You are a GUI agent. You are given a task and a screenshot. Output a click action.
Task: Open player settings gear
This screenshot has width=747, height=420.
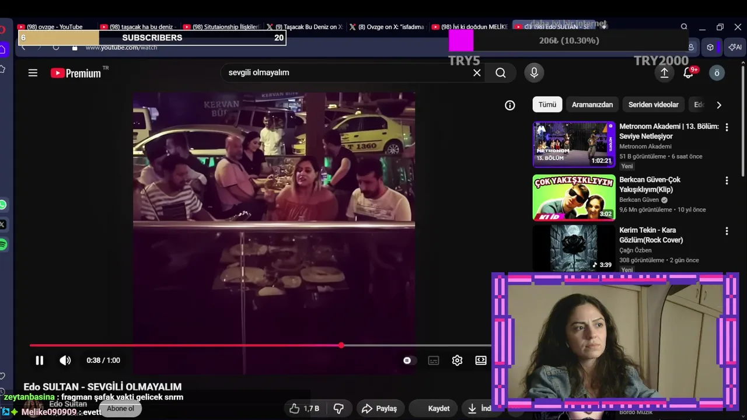coord(457,360)
